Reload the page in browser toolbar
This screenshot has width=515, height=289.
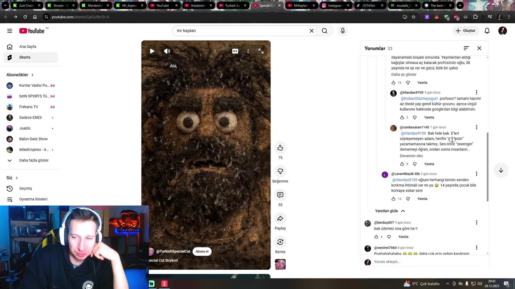25,17
